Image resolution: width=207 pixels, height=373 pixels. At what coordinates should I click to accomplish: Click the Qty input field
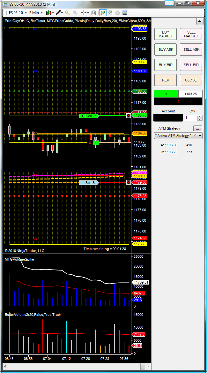(x=191, y=118)
